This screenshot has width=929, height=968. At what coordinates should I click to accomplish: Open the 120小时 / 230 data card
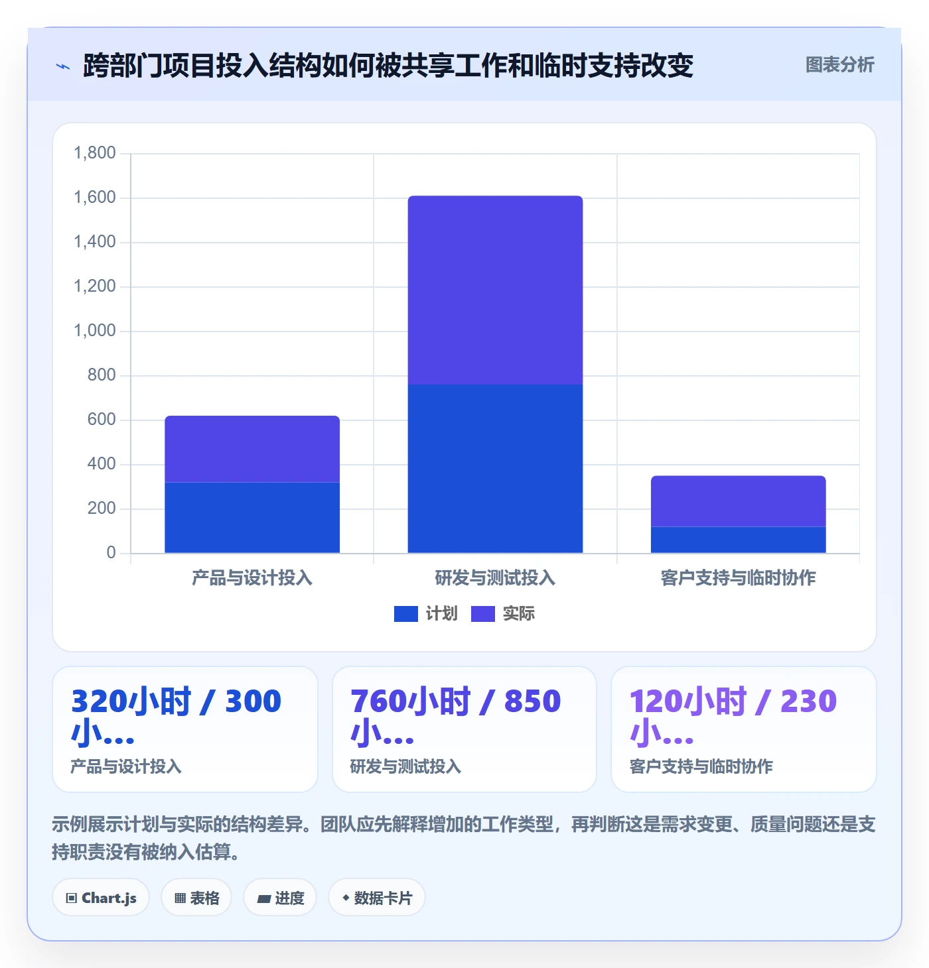coord(744,729)
